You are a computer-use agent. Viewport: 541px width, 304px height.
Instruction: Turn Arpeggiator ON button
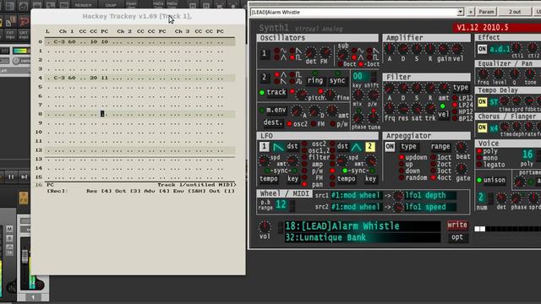click(390, 147)
